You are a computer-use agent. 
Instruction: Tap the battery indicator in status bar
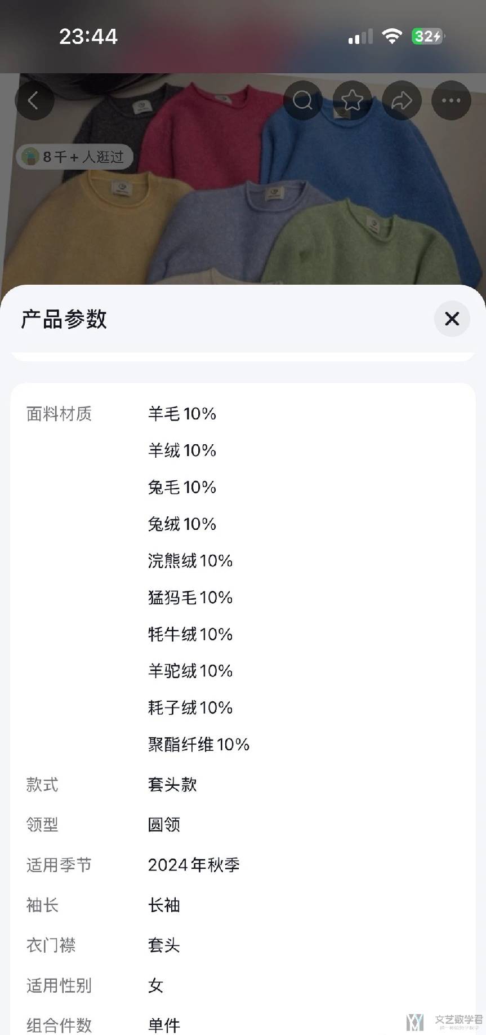[x=428, y=37]
